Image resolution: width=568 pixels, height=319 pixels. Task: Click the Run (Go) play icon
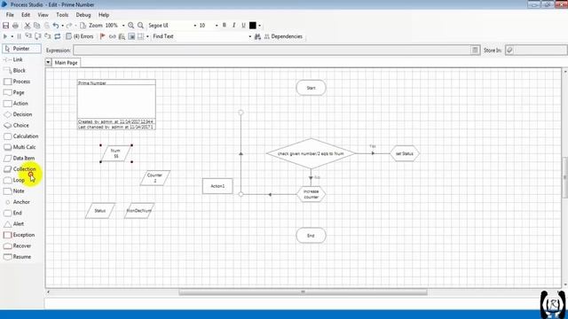point(5,36)
